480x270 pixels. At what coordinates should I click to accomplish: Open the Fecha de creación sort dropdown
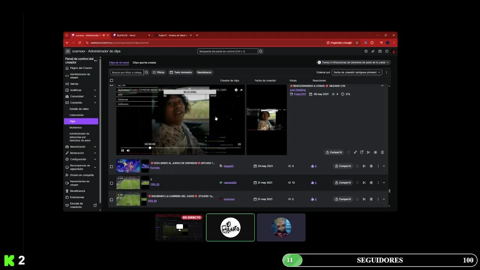[357, 72]
